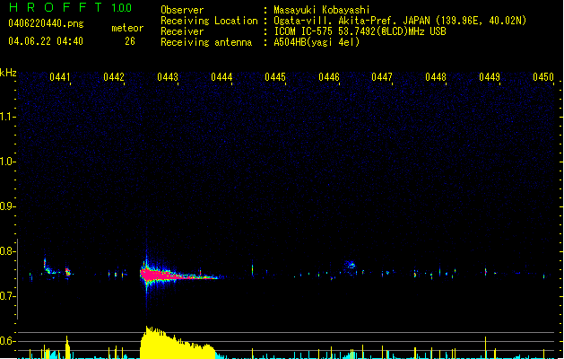Click Ogata-vill. Akita-Pref. JAPAN location text
The height and width of the screenshot is (359, 564).
(x=400, y=21)
